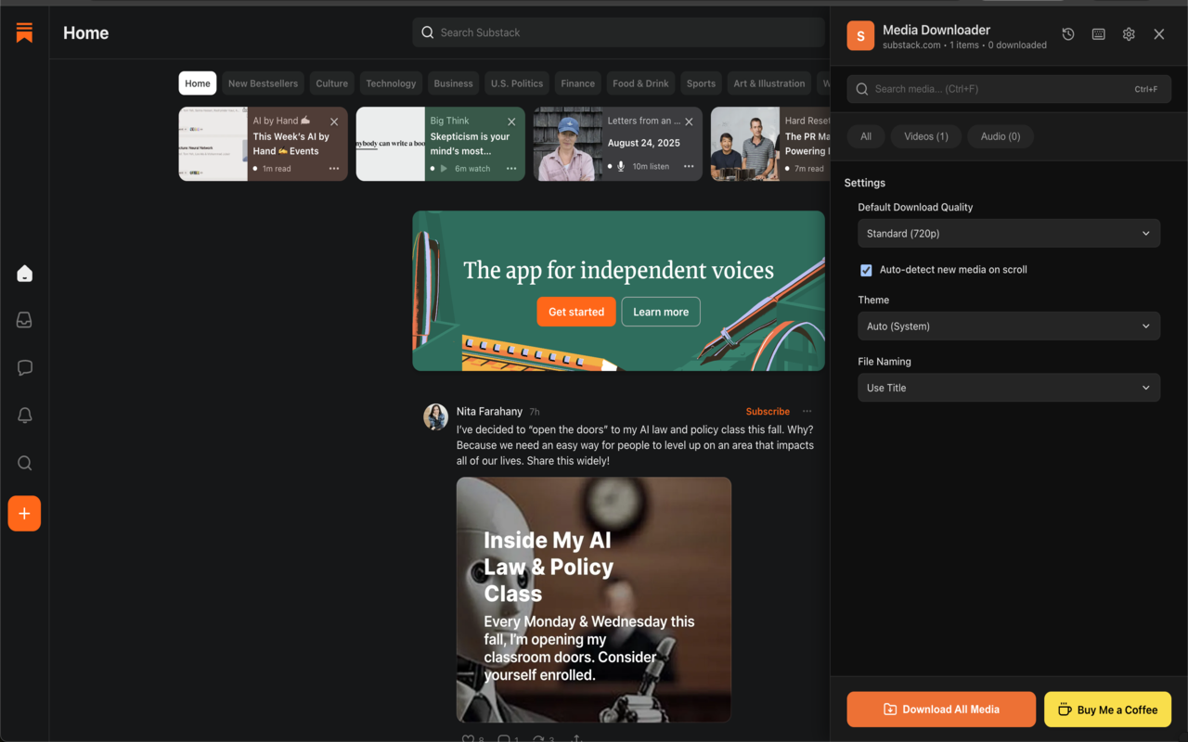Dismiss the Big Think card
1188x742 pixels.
click(x=511, y=122)
